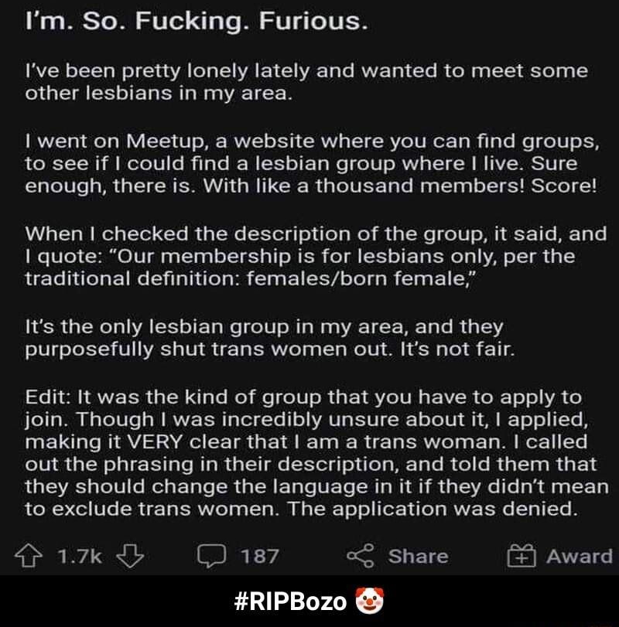Screen dimensions: 619x627
Task: Click the paragraph starting "I've been pretty lonely"
Action: click(306, 82)
